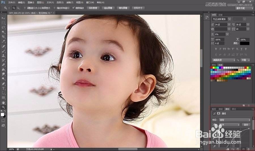This screenshot has width=255, height=151.
Task: Choose zoom in mode in options bar
Action: point(14,8)
